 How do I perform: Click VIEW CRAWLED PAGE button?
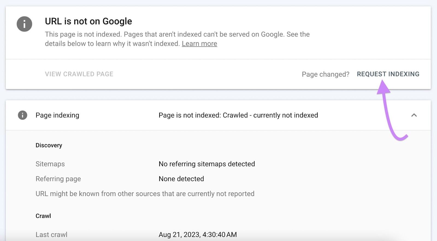pyautogui.click(x=79, y=74)
